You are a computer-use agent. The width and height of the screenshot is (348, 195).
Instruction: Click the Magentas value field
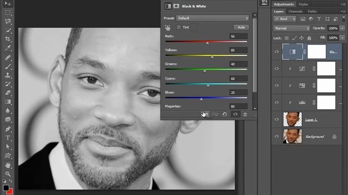point(238,106)
